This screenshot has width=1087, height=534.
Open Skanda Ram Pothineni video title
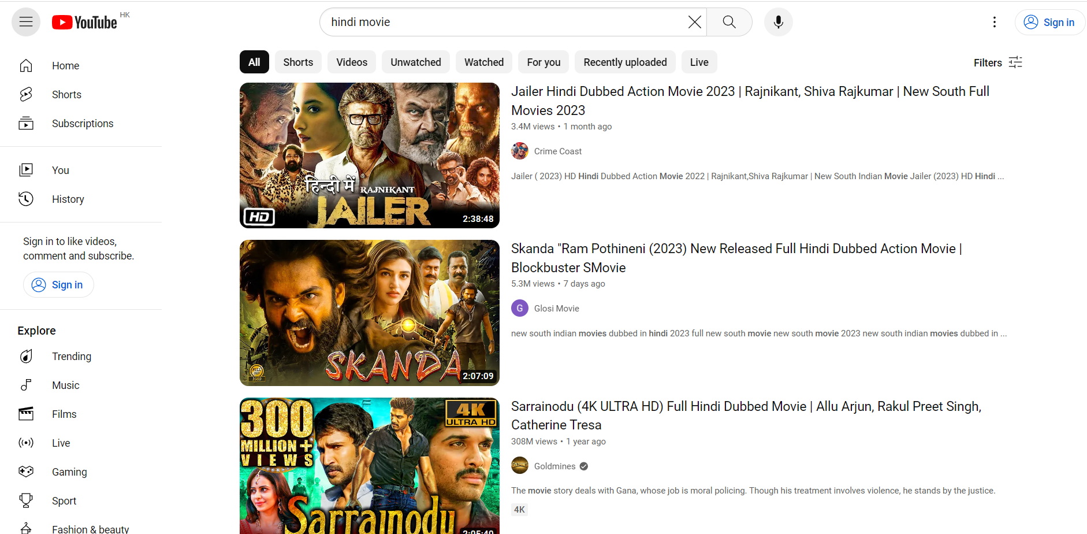coord(736,258)
